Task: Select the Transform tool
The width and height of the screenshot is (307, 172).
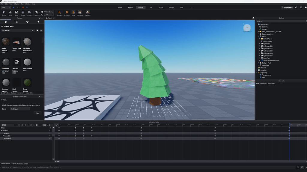Action: (29, 13)
